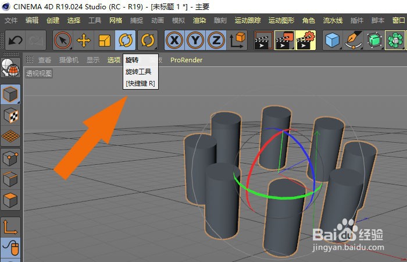Viewport: 407px width, 262px height.
Task: Click the Undo arrow icon
Action: pos(15,40)
